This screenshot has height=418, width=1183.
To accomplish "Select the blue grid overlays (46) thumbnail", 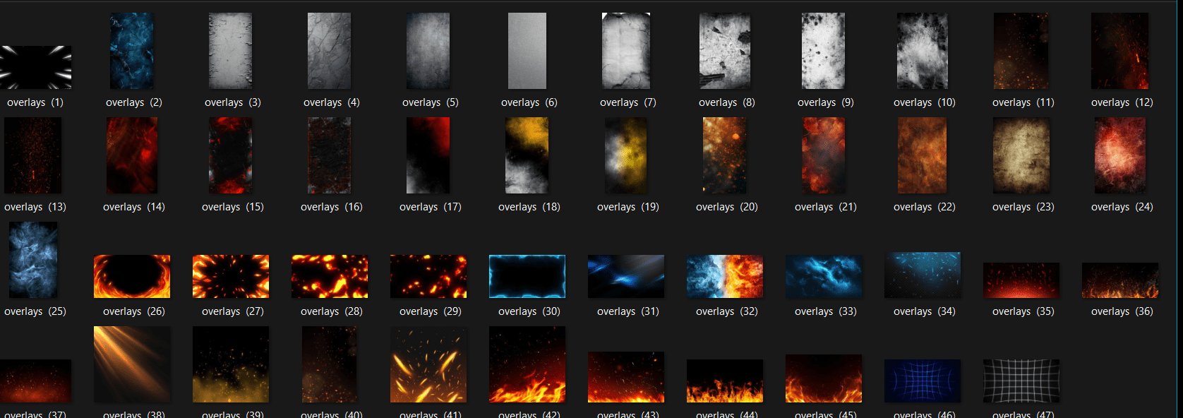I will tap(923, 381).
